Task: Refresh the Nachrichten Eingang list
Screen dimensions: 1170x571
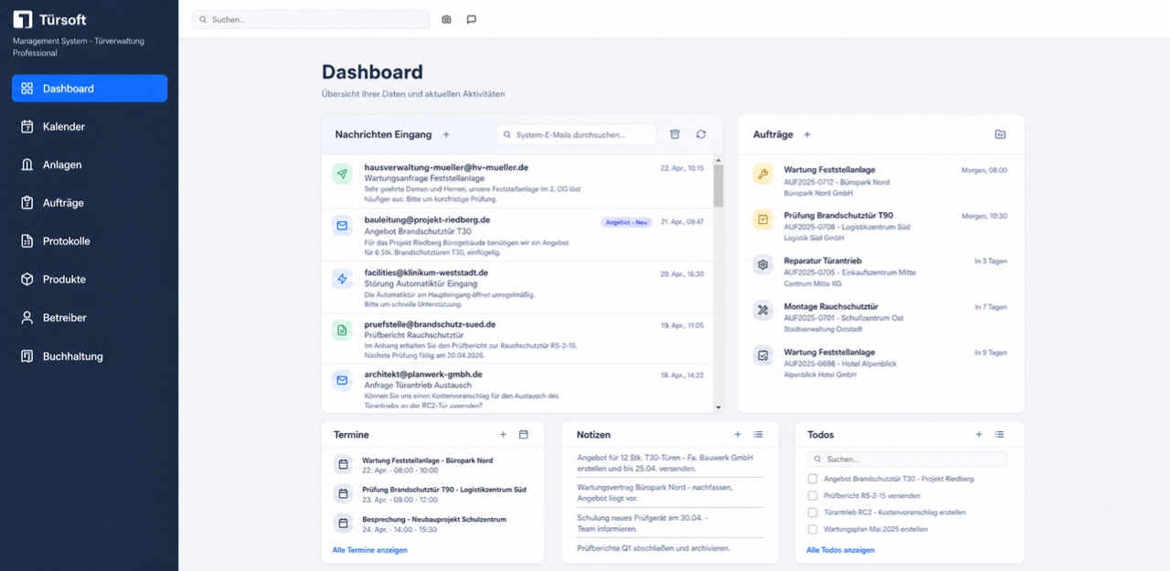Action: pyautogui.click(x=701, y=134)
